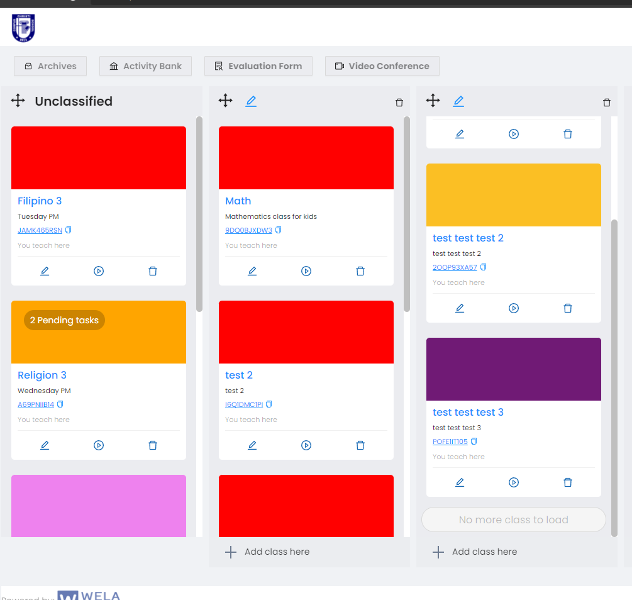This screenshot has width=632, height=600.
Task: Copy the JAMK465RSN class code
Action: click(x=69, y=230)
